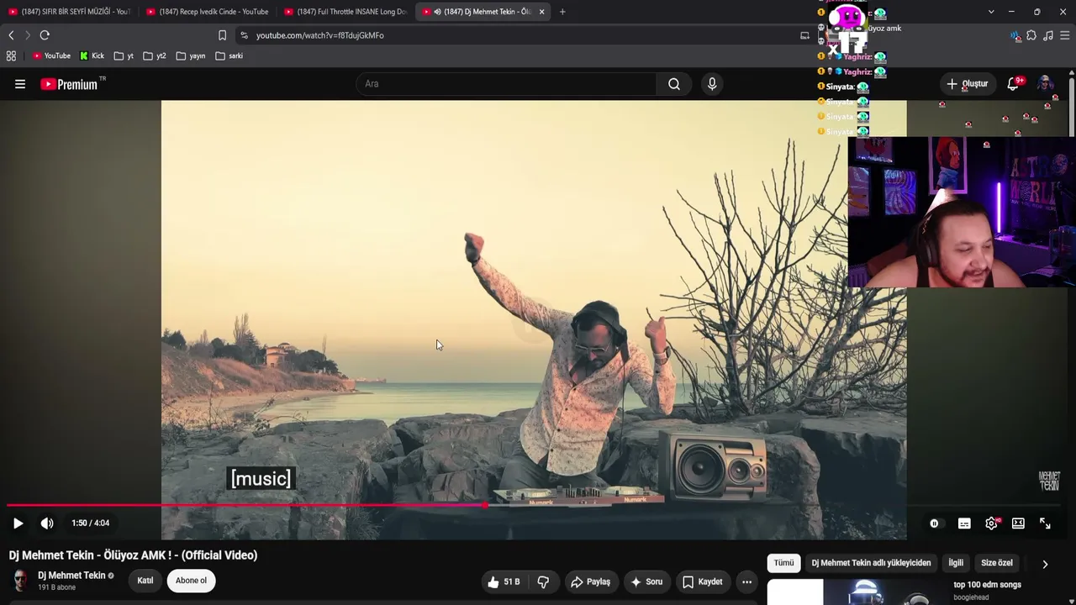Click the install app icon in the address bar
1076x605 pixels.
[804, 35]
